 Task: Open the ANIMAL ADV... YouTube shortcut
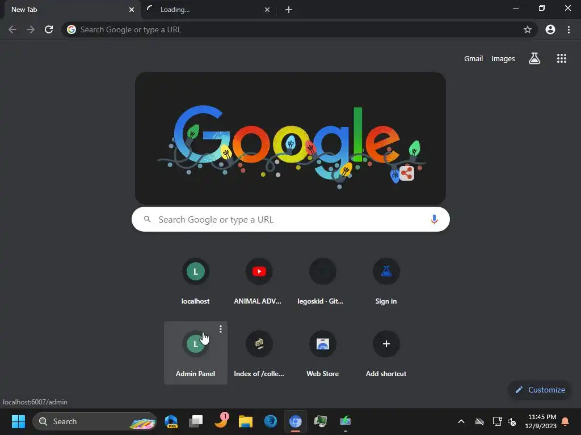[259, 282]
